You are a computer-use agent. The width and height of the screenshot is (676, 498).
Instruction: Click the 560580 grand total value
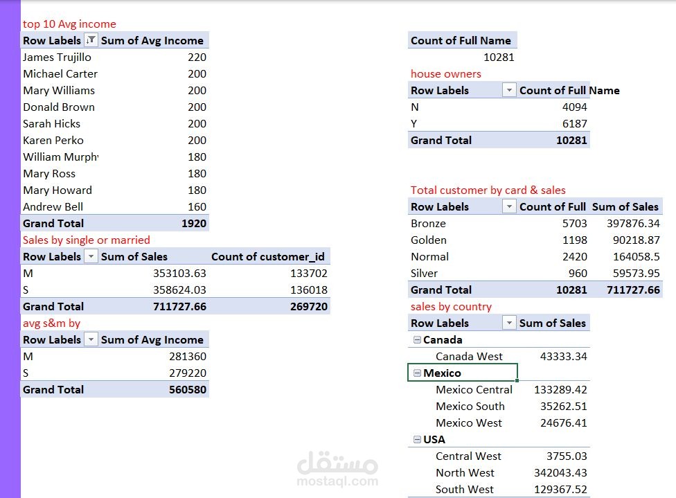tap(188, 390)
